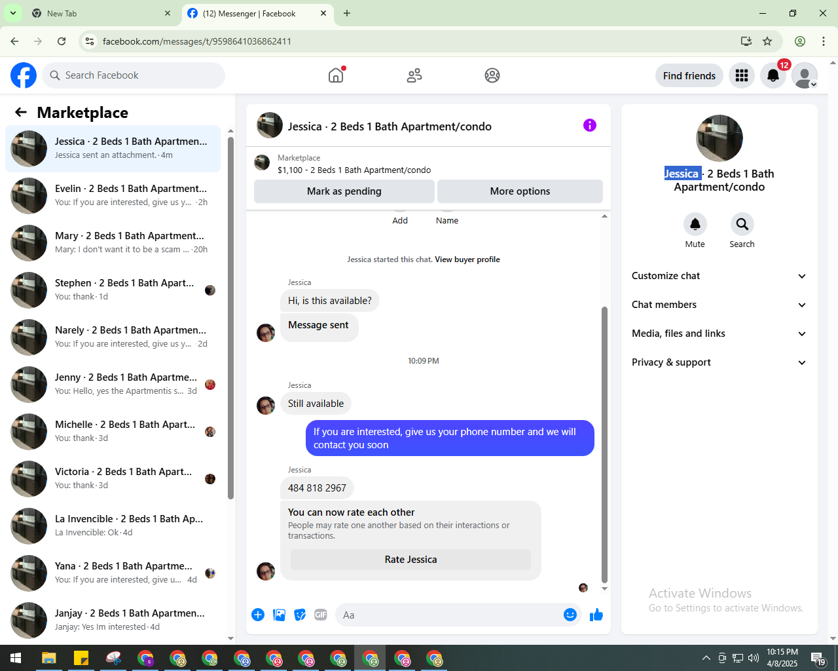Open the $1,100 Marketplace listing link
Screen dimensions: 838x671
click(354, 170)
